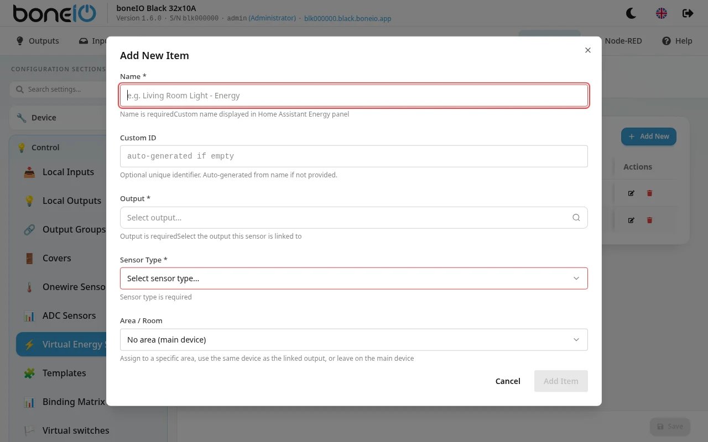Open the Output selection combo box
Image resolution: width=708 pixels, height=442 pixels.
point(354,218)
